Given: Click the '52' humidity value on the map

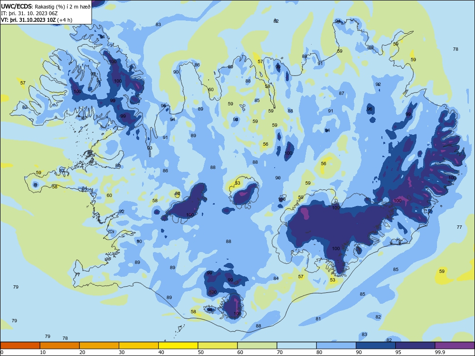Looking at the screenshot, I should coord(178,193).
